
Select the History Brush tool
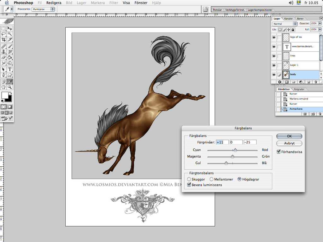point(10,52)
